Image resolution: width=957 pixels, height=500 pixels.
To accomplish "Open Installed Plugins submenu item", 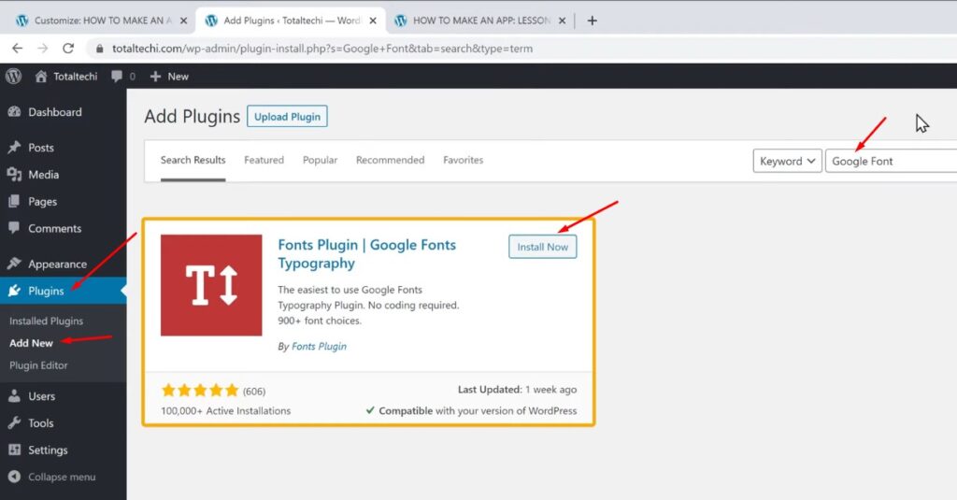I will tap(46, 321).
